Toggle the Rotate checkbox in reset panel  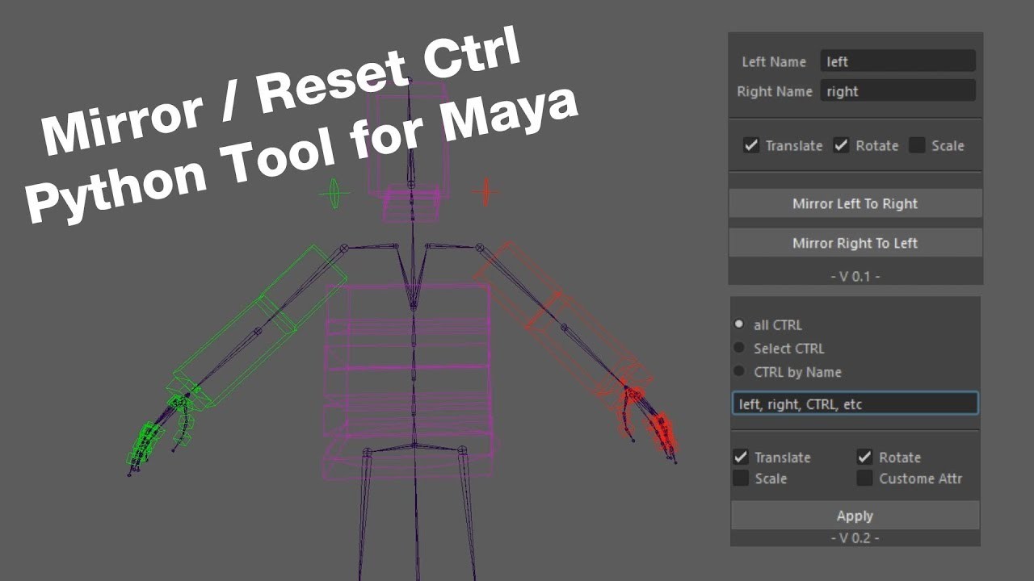[x=865, y=457]
